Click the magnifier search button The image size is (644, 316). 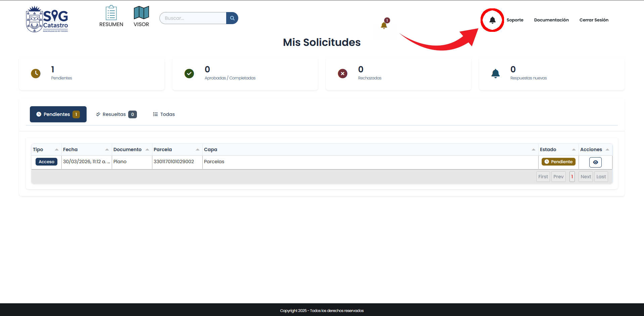(232, 18)
